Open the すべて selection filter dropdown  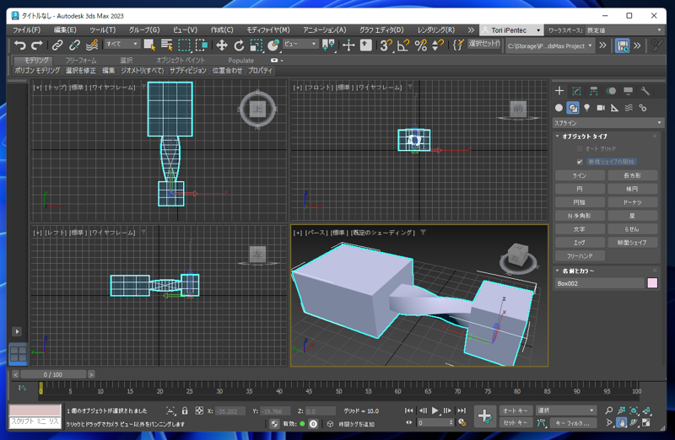121,44
